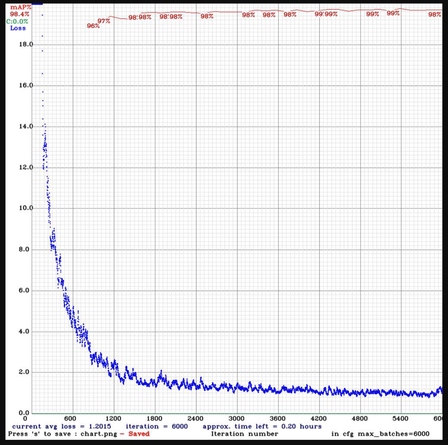Click the "96%" mAP point label
448x445 pixels.
93,26
